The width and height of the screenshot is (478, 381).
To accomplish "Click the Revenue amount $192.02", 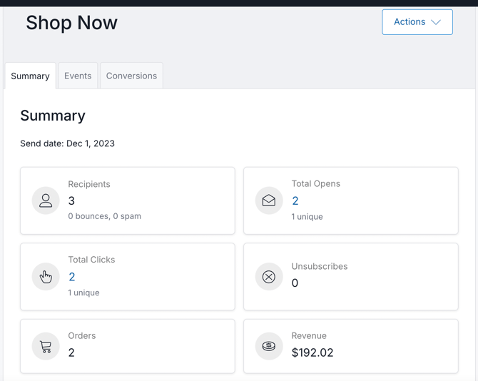I will 312,352.
